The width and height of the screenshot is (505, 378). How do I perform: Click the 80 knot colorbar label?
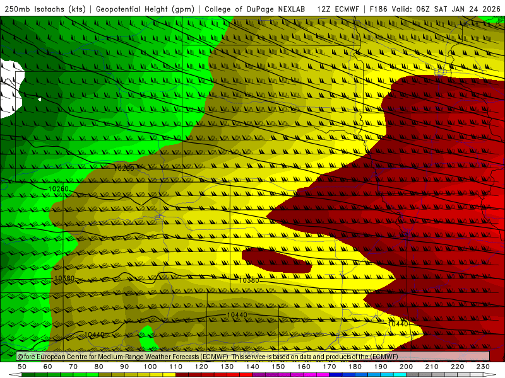pyautogui.click(x=99, y=367)
